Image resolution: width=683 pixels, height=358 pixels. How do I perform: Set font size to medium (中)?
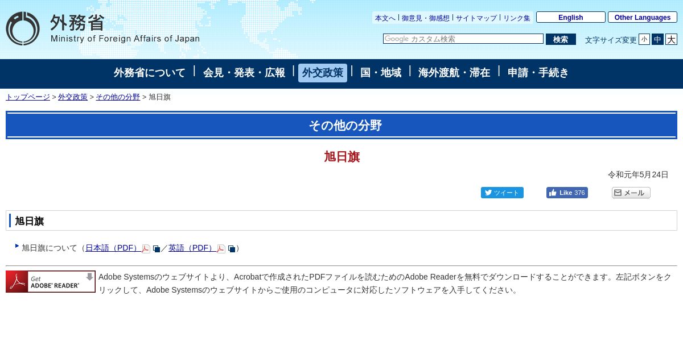pos(657,39)
